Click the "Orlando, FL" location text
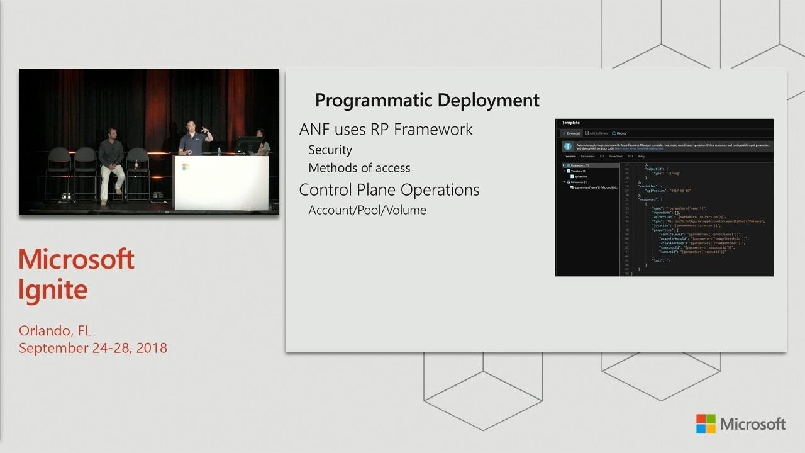The height and width of the screenshot is (453, 805). click(55, 331)
